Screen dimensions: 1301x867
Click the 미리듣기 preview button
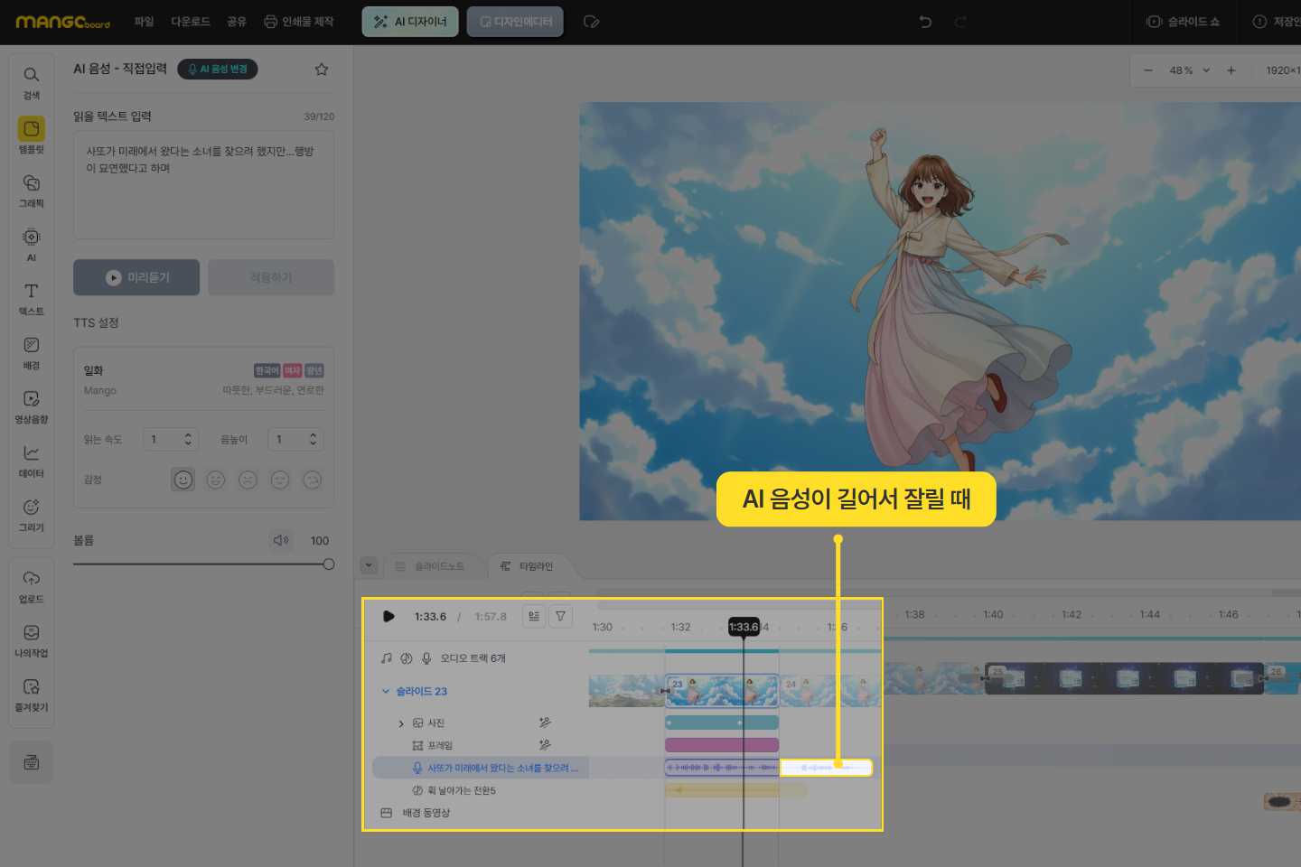[x=136, y=277]
